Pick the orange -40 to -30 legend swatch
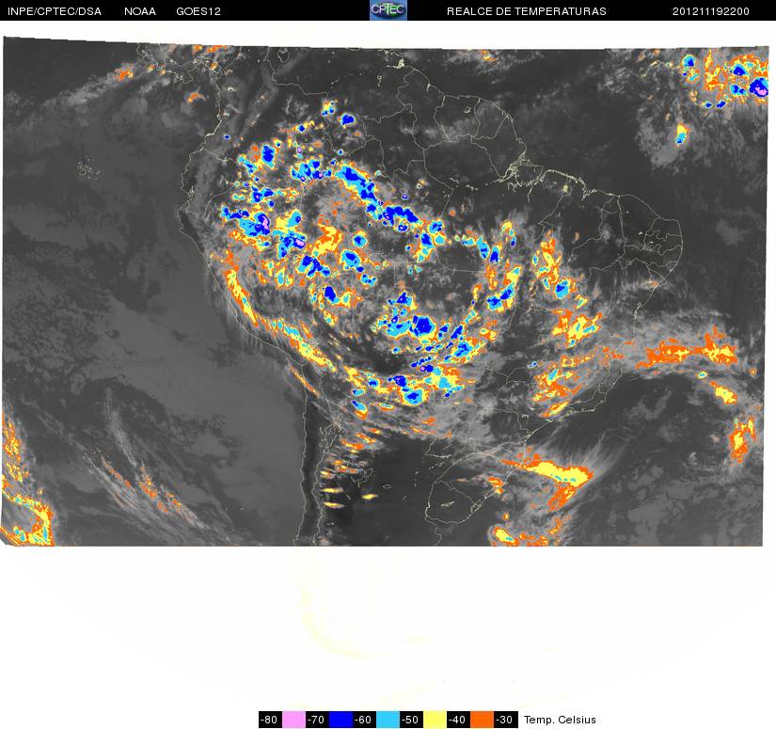776x729 pixels. 482,719
